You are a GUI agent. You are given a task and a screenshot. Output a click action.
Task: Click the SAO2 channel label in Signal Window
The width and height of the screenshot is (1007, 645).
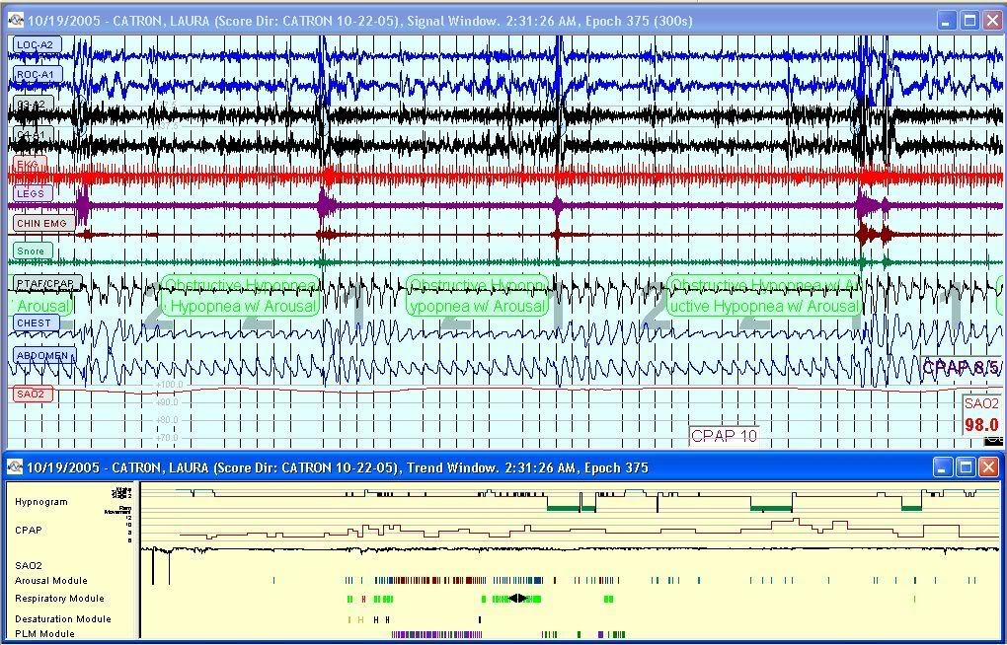[x=31, y=394]
